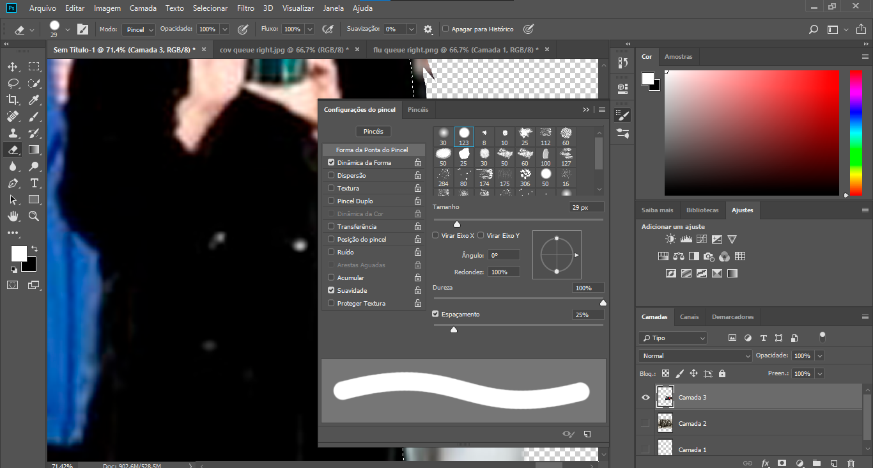This screenshot has width=873, height=468.
Task: Open the Brilho/Contraste adjustment icon in Ajustes
Action: pyautogui.click(x=670, y=238)
